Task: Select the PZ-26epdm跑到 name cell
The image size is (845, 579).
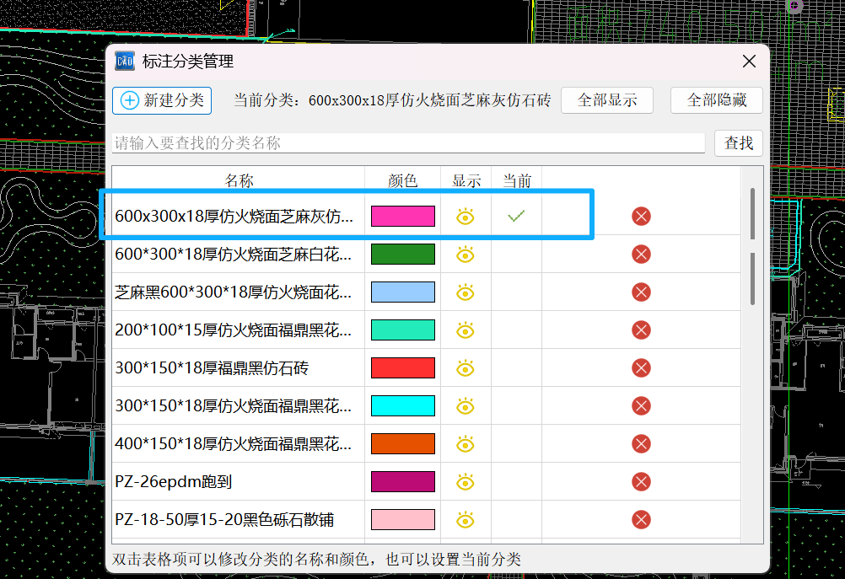Action: pos(238,482)
